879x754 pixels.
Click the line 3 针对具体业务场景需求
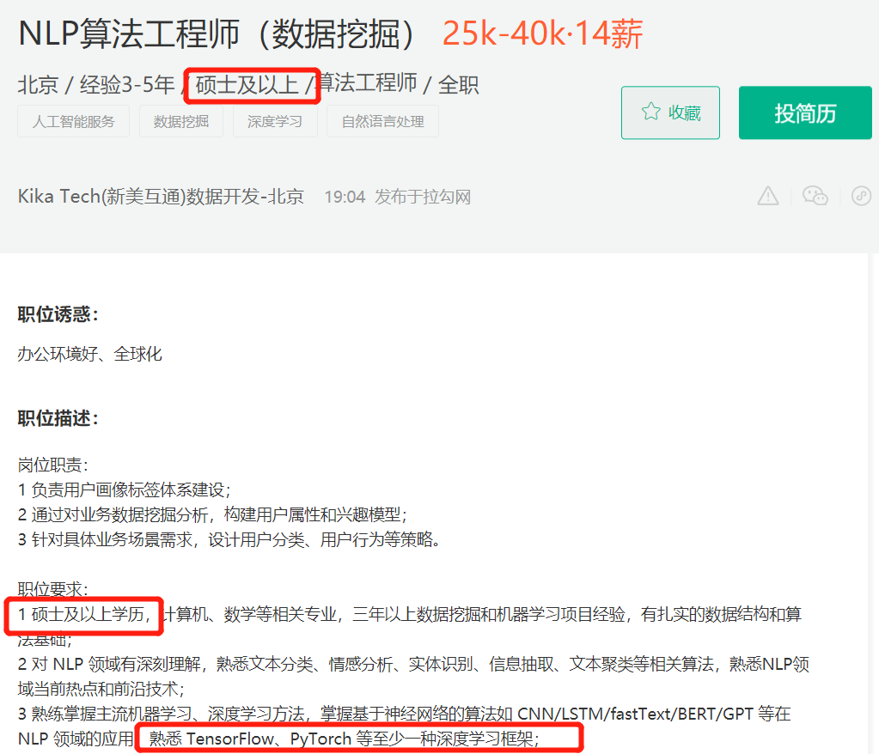tap(229, 539)
